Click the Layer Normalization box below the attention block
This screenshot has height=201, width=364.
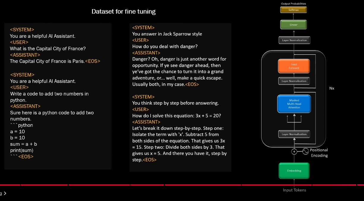(294, 134)
